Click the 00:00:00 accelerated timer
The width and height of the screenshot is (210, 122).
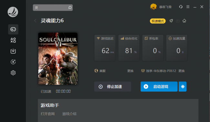click(x=63, y=91)
